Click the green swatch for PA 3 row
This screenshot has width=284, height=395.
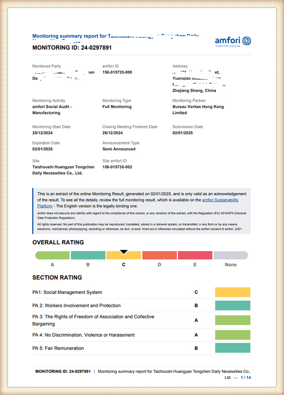coord(233,320)
